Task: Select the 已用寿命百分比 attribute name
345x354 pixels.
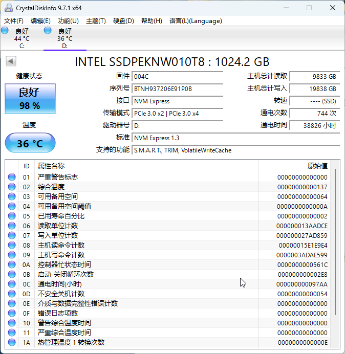Action: coord(61,216)
